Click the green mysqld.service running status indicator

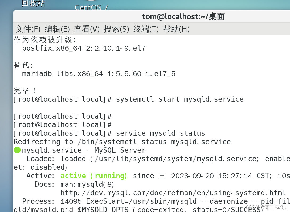(x=17, y=150)
